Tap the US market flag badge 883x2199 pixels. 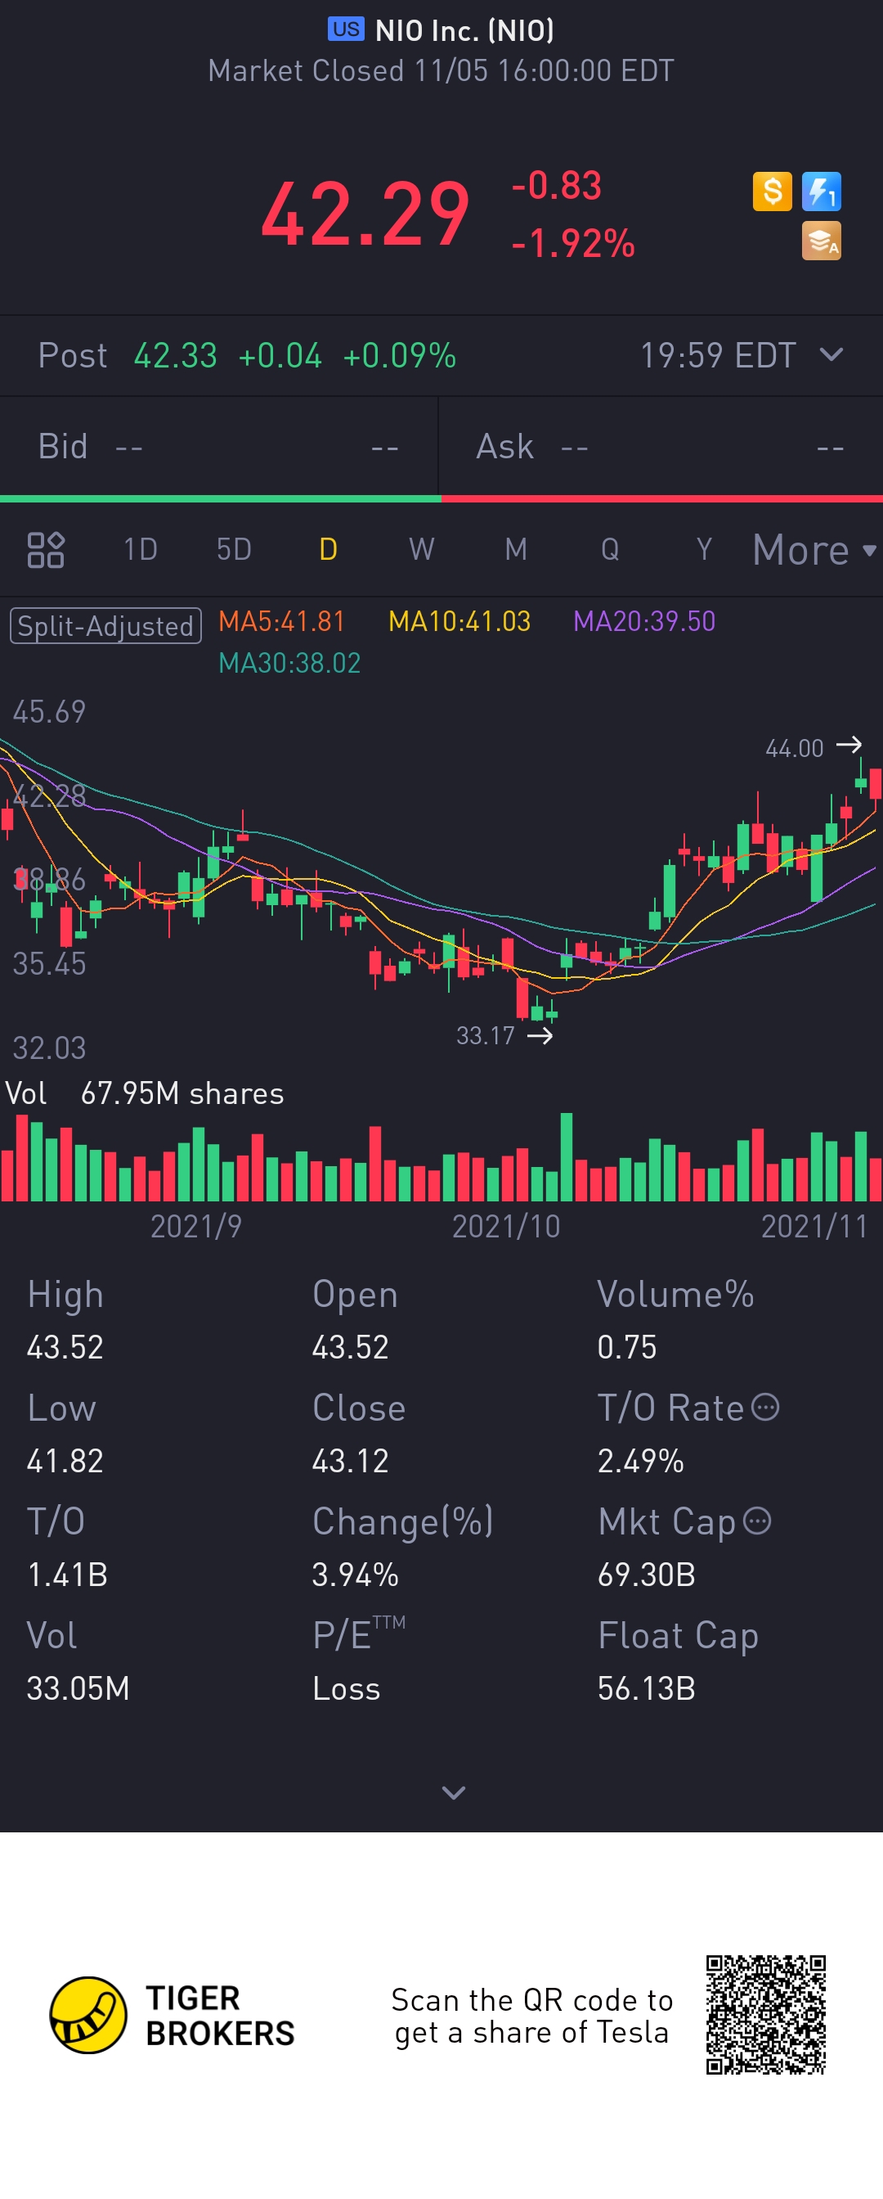346,30
